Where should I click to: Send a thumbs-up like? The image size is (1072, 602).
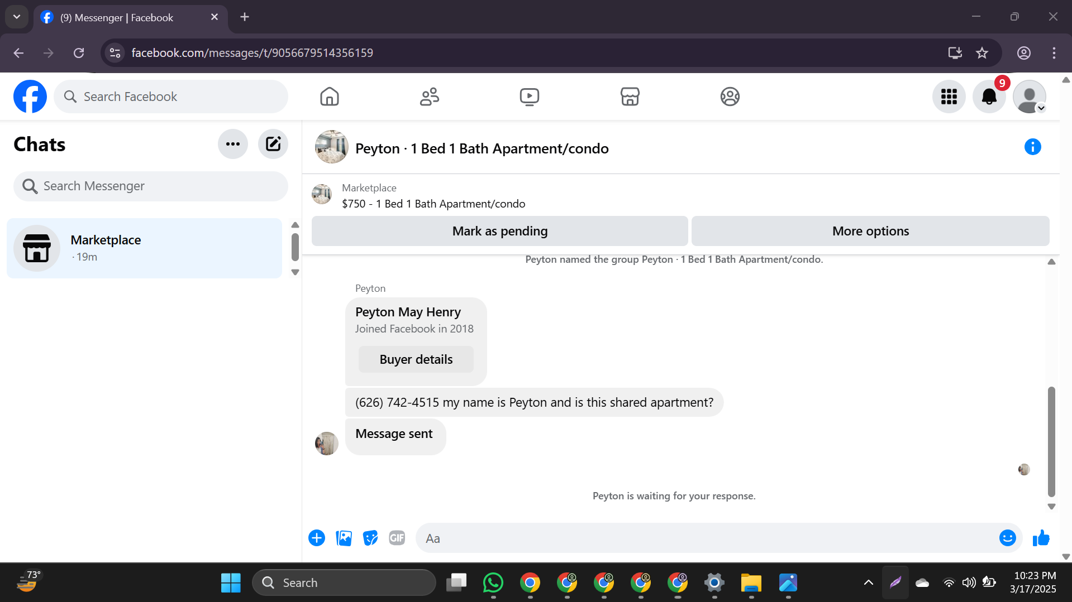(x=1041, y=538)
